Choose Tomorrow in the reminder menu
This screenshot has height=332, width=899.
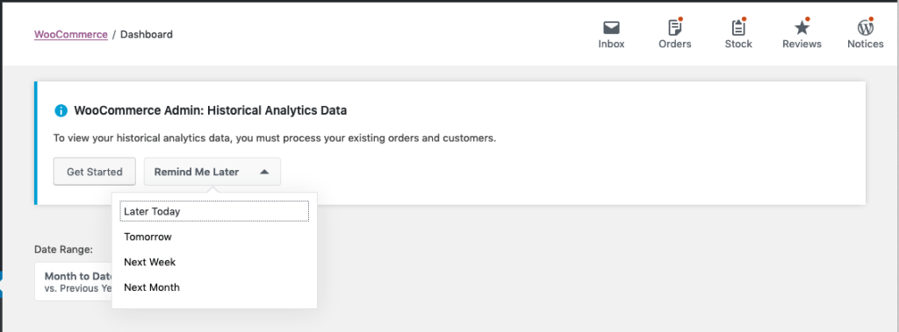pyautogui.click(x=214, y=237)
